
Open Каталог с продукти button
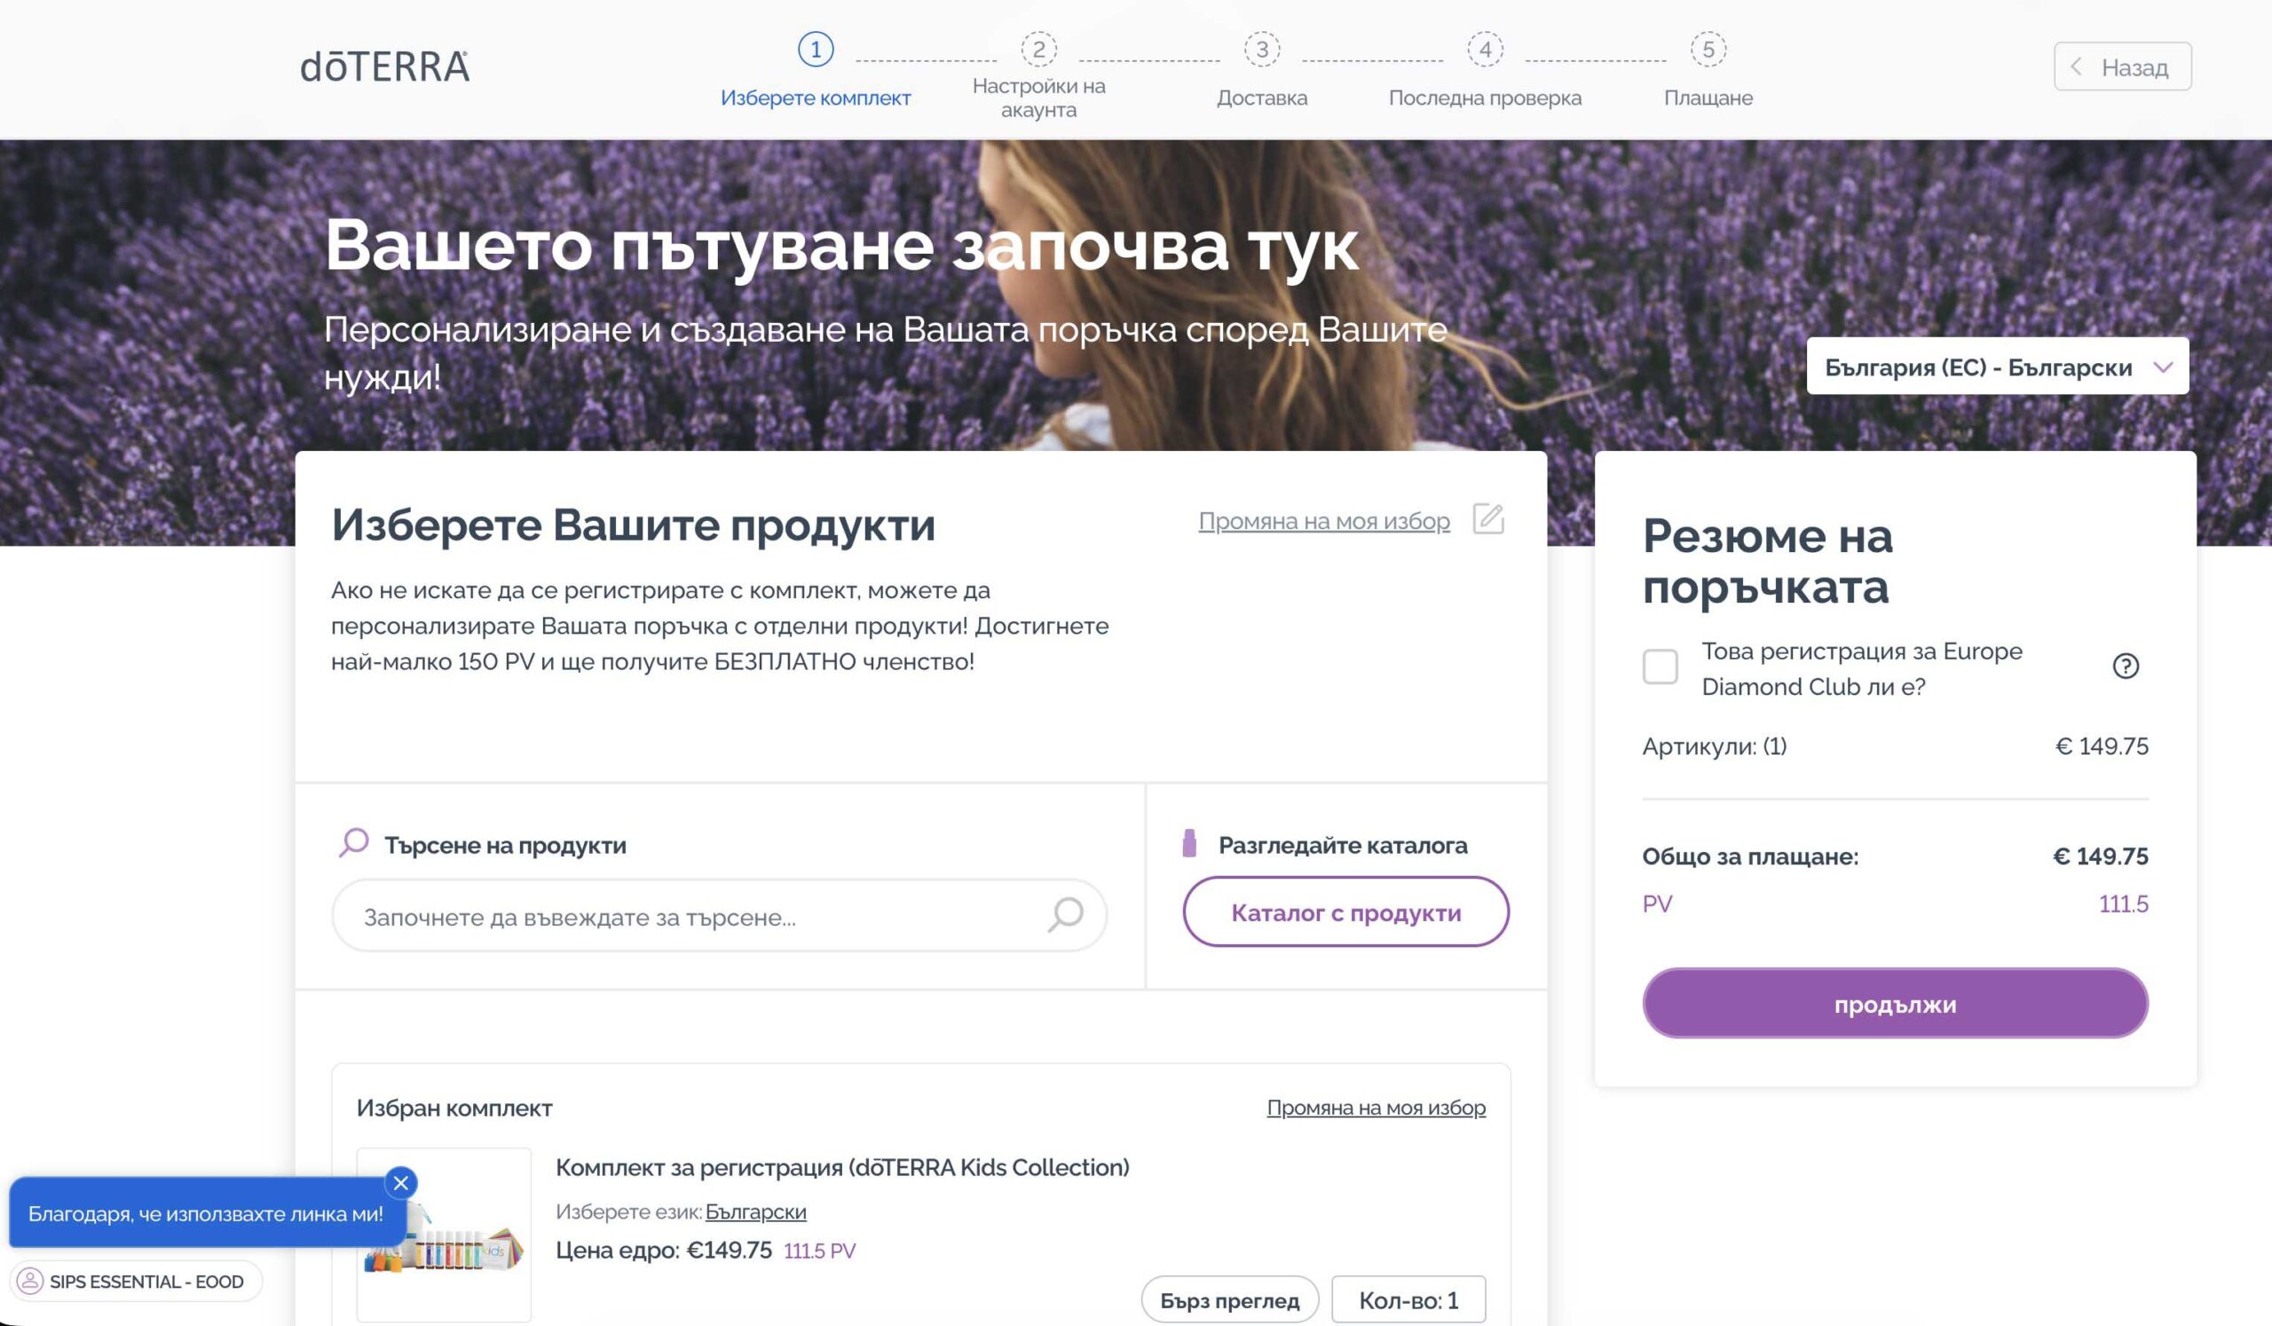point(1346,912)
